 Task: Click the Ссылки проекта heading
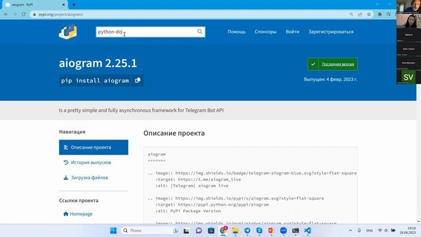click(79, 200)
